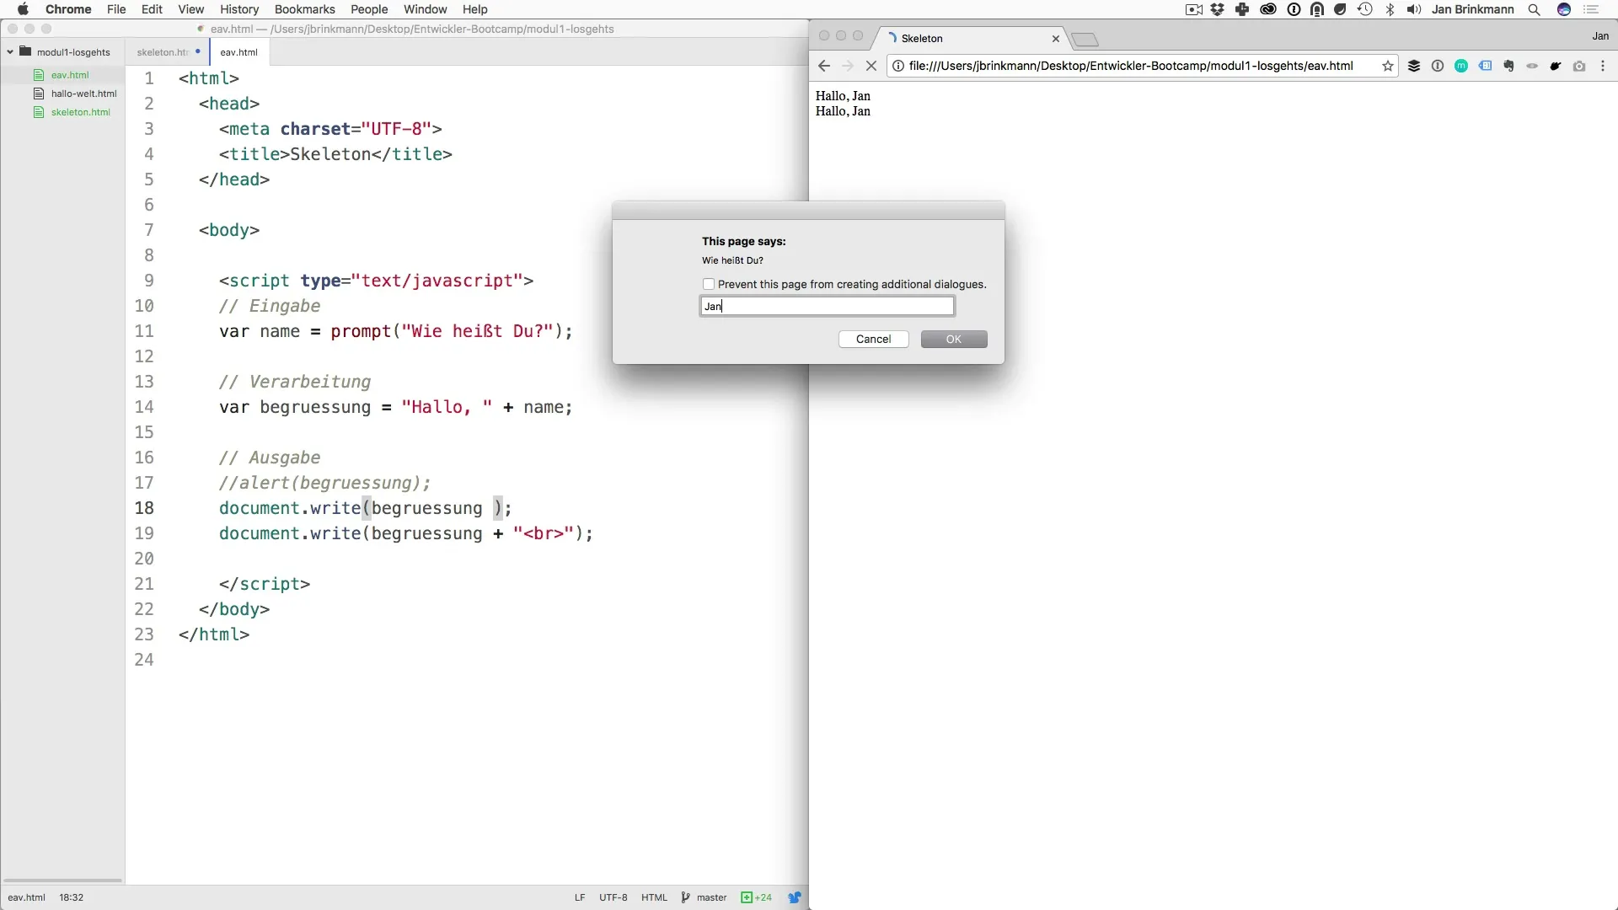Viewport: 1618px width, 910px height.
Task: Open the Chrome app menu
Action: (68, 9)
